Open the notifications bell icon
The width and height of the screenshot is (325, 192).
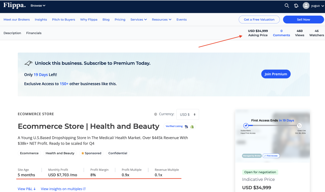click(x=296, y=6)
